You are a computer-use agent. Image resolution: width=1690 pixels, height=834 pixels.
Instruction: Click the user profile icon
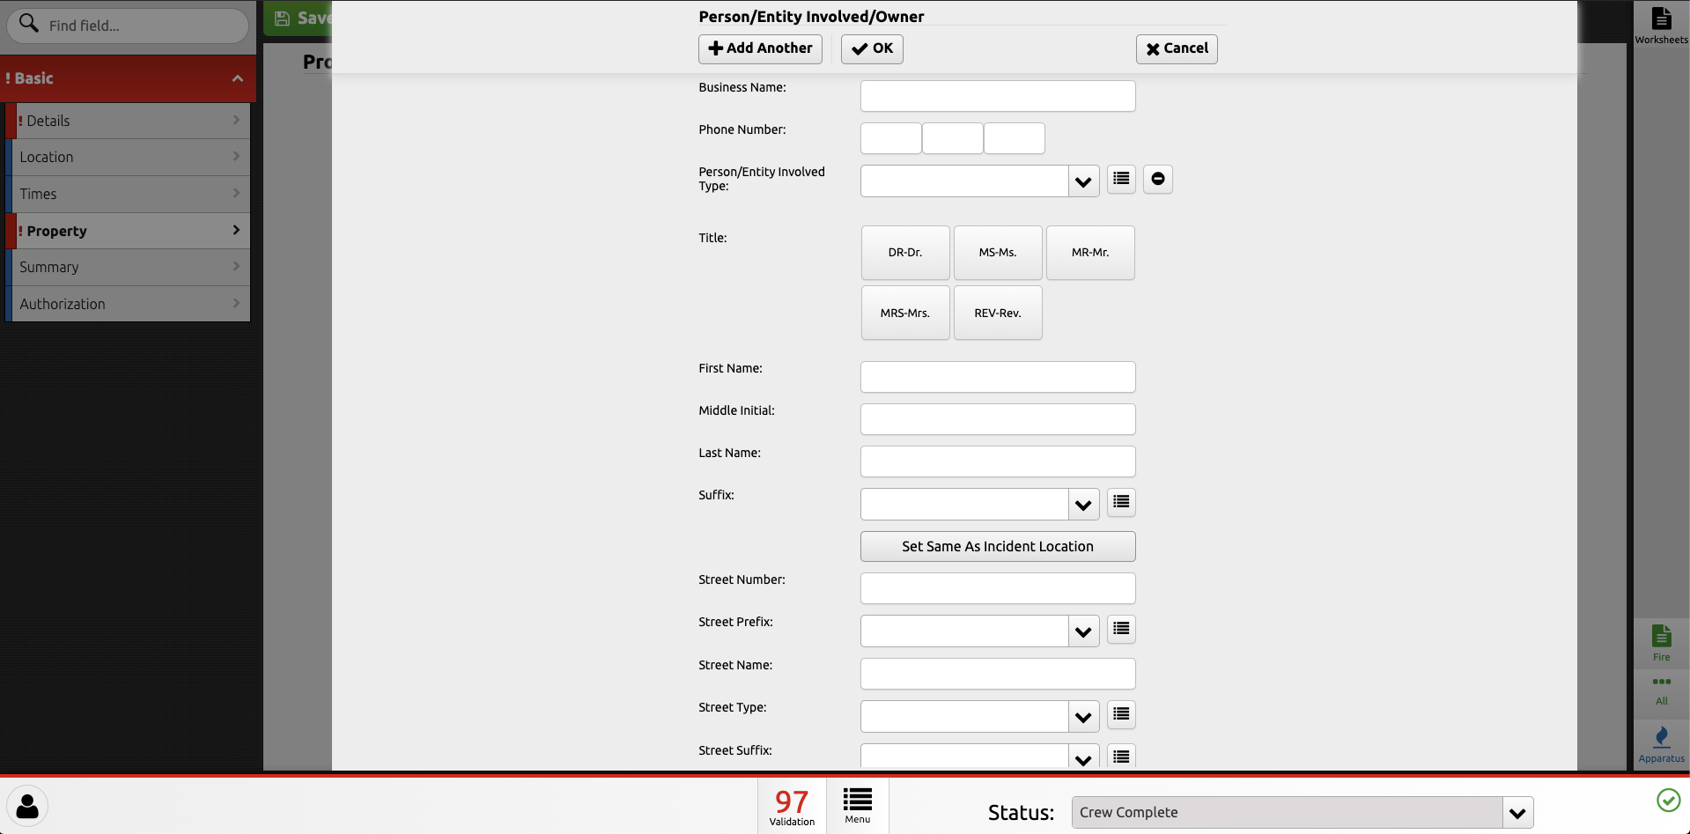click(27, 806)
